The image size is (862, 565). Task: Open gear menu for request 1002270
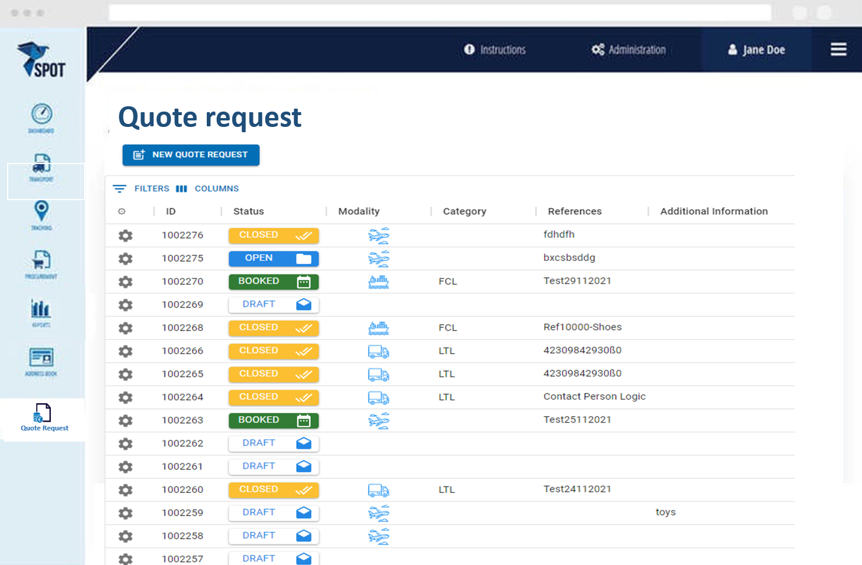click(x=125, y=282)
